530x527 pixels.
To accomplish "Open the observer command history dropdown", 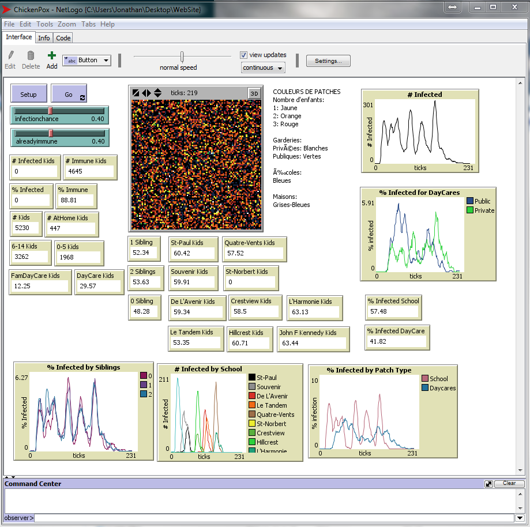I will click(520, 518).
